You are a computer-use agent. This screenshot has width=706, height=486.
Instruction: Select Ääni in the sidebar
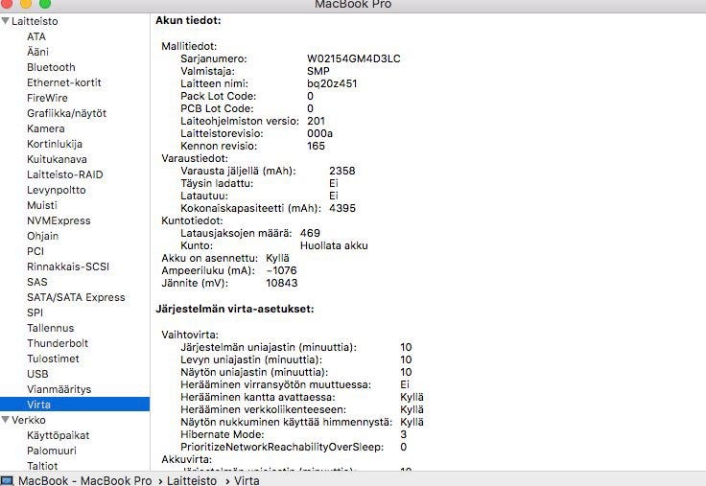[37, 52]
